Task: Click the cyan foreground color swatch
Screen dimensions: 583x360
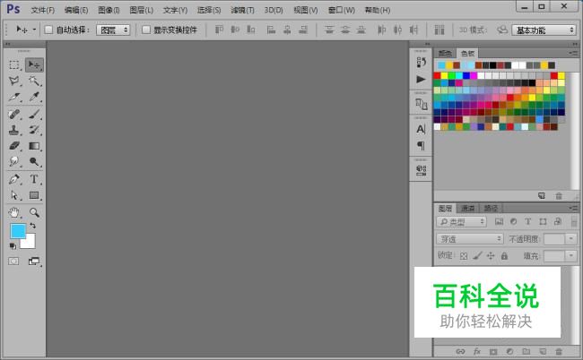Action: pos(18,231)
